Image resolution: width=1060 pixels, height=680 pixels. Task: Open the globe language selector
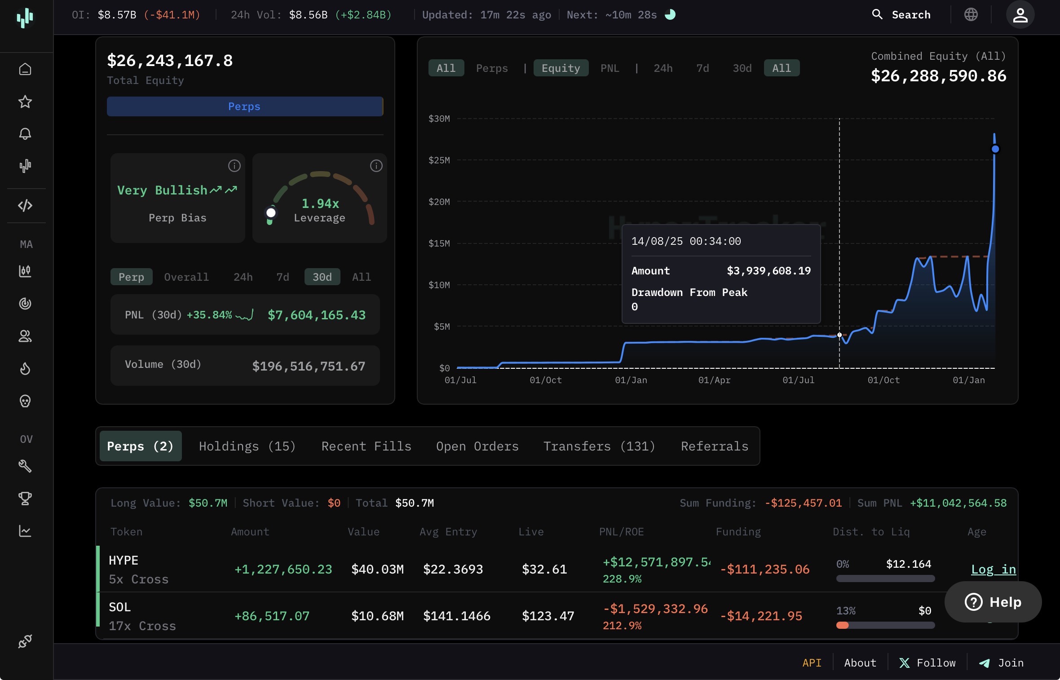971,15
